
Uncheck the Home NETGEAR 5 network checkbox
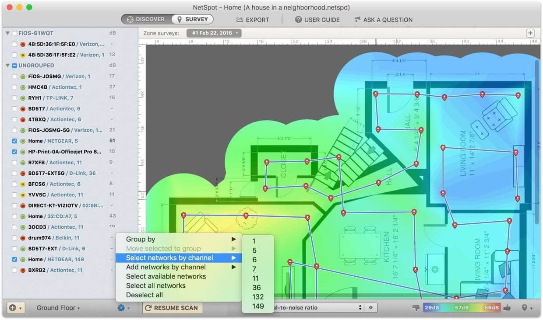(14, 141)
